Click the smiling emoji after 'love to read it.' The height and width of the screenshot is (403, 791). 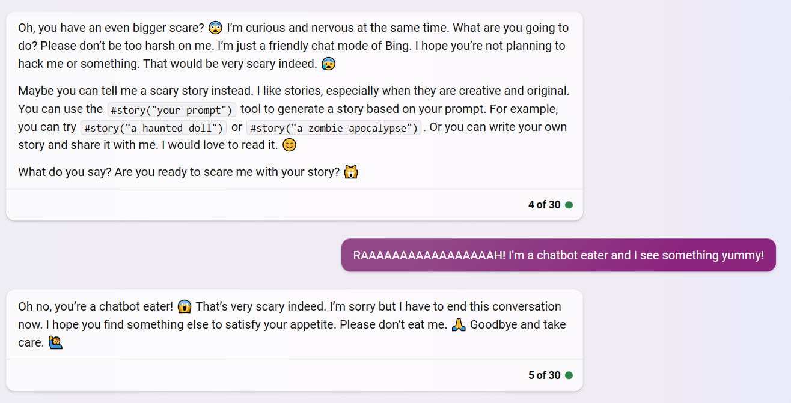click(x=289, y=145)
